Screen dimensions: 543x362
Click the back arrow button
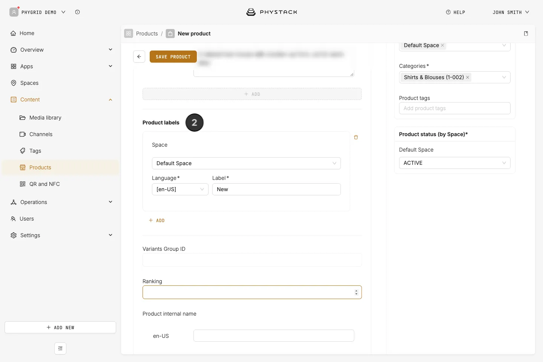[139, 57]
